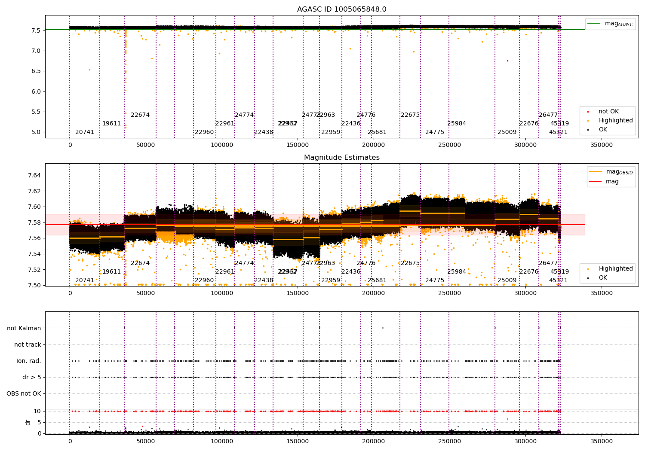The image size is (645, 451).
Task: Click OBSID label 20741 in top plot
Action: (85, 132)
